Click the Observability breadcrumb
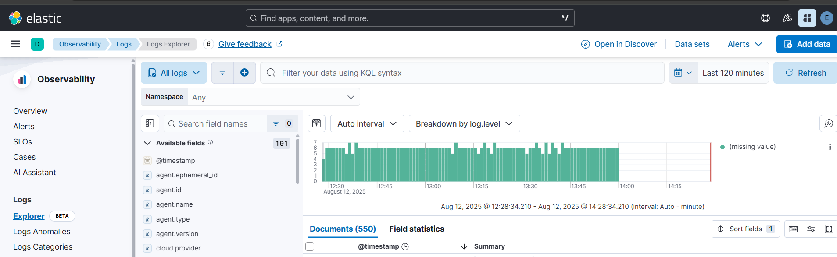837x257 pixels. tap(80, 44)
